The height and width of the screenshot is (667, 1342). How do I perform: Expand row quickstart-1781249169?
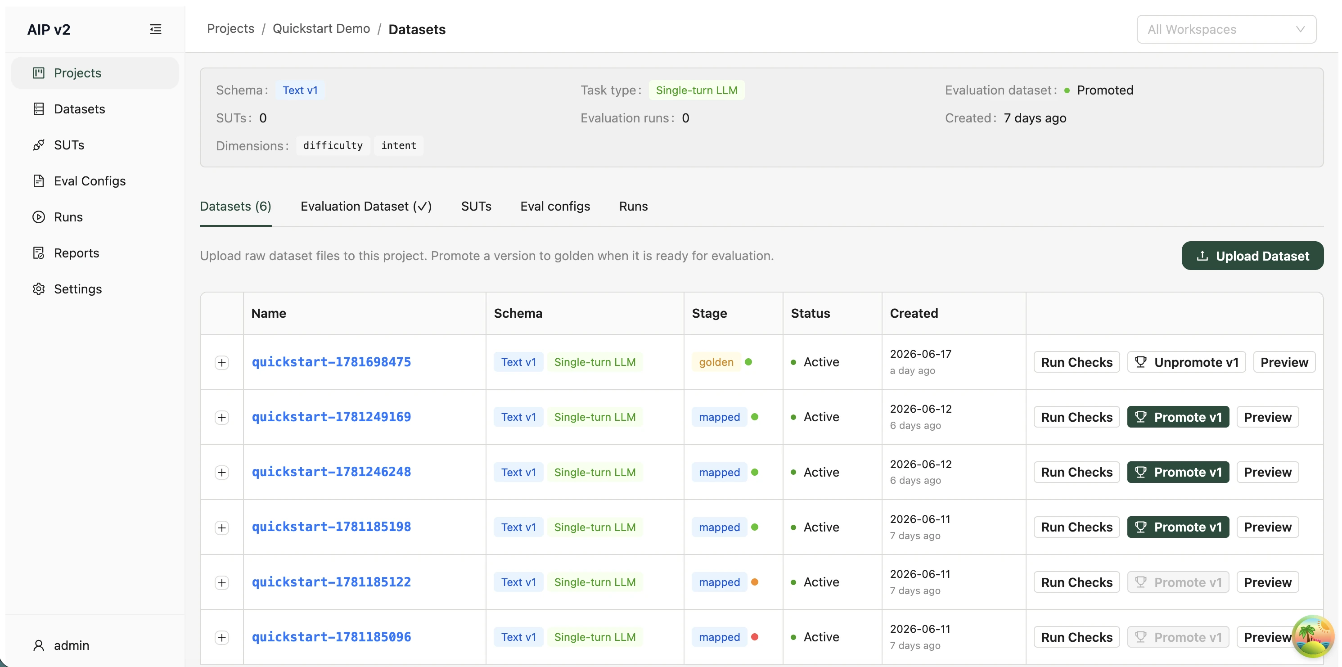(x=222, y=417)
